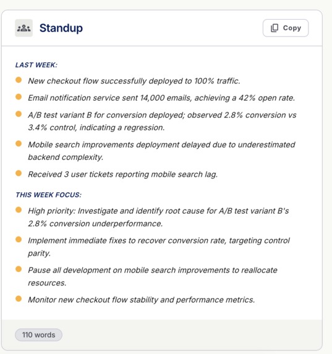Click orange bullet beside Received 3 user tickets

19,173
